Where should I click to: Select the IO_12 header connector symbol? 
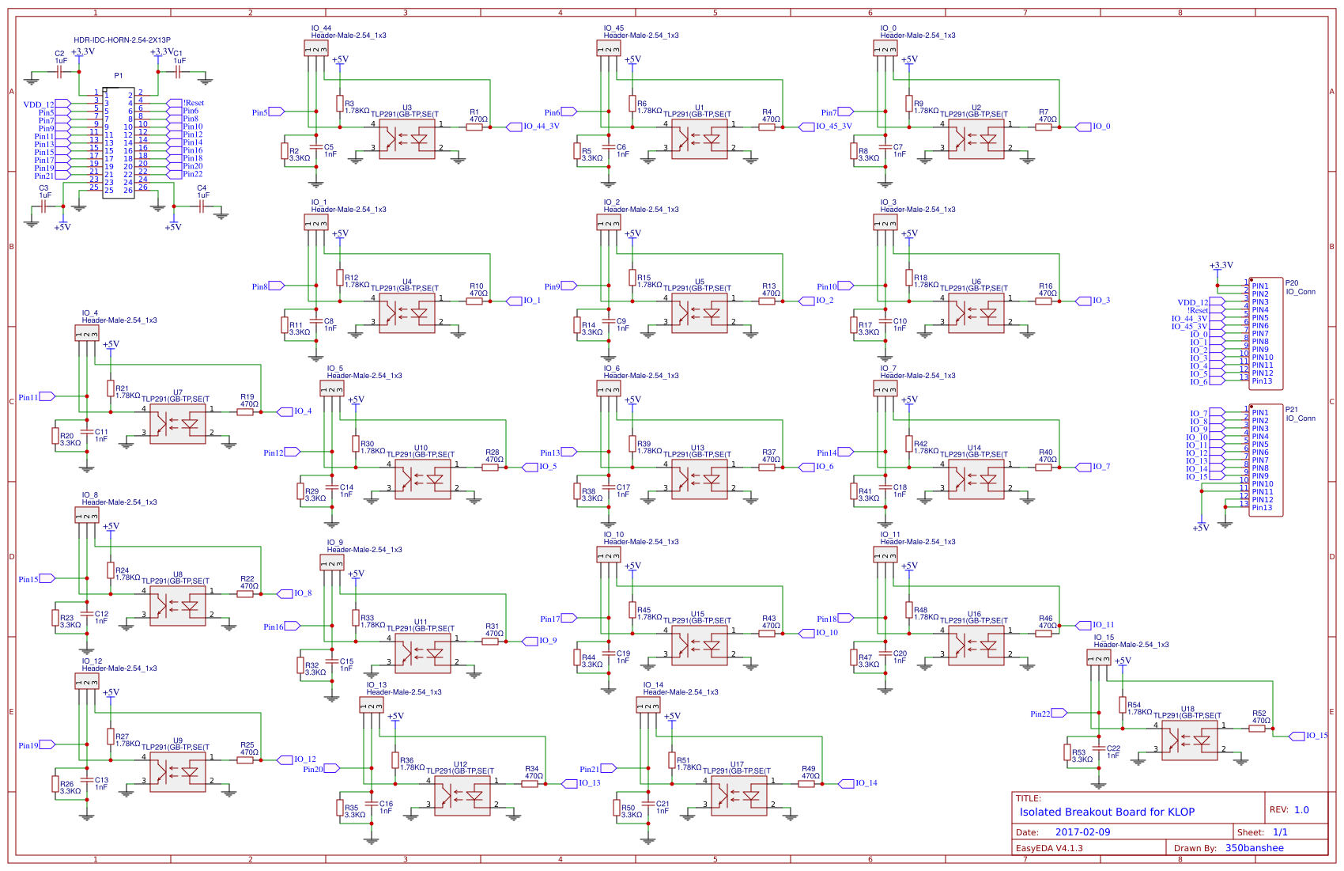click(x=87, y=681)
